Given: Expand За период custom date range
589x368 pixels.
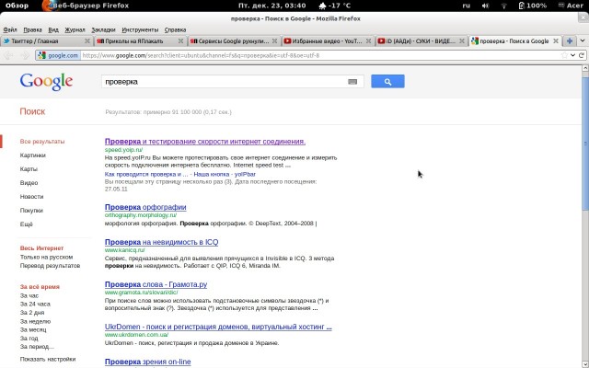Looking at the screenshot, I should click(37, 347).
